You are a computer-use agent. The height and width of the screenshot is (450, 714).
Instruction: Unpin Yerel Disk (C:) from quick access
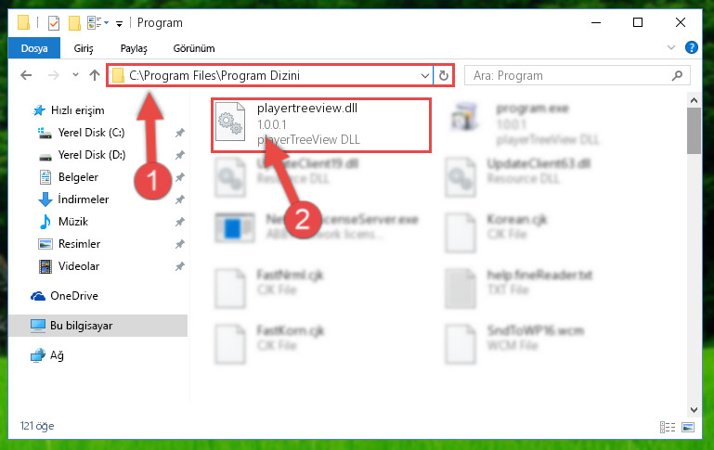tap(180, 133)
